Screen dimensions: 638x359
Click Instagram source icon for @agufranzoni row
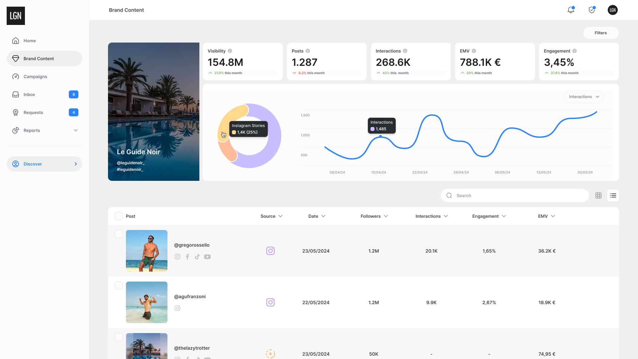[x=270, y=302]
